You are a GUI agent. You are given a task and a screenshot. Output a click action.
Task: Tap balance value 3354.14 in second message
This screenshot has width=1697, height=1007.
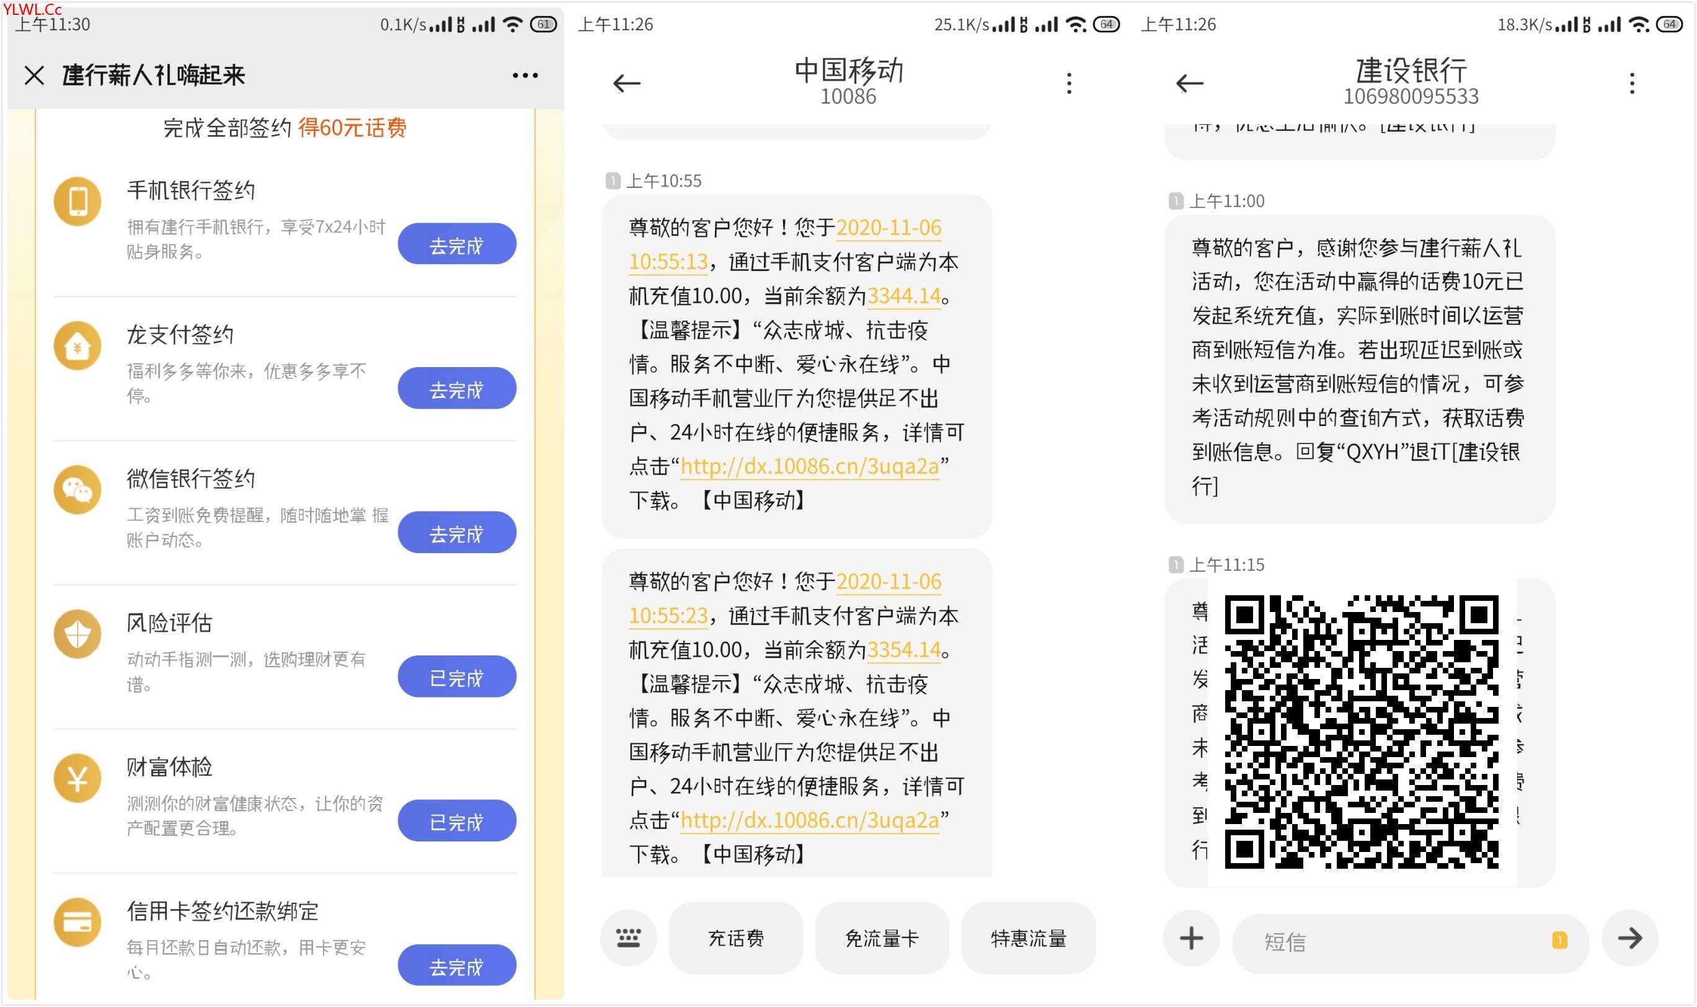(904, 650)
